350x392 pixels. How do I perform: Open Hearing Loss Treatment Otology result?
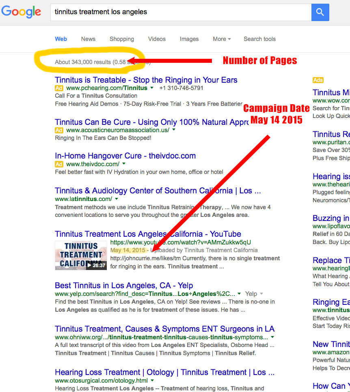click(164, 372)
